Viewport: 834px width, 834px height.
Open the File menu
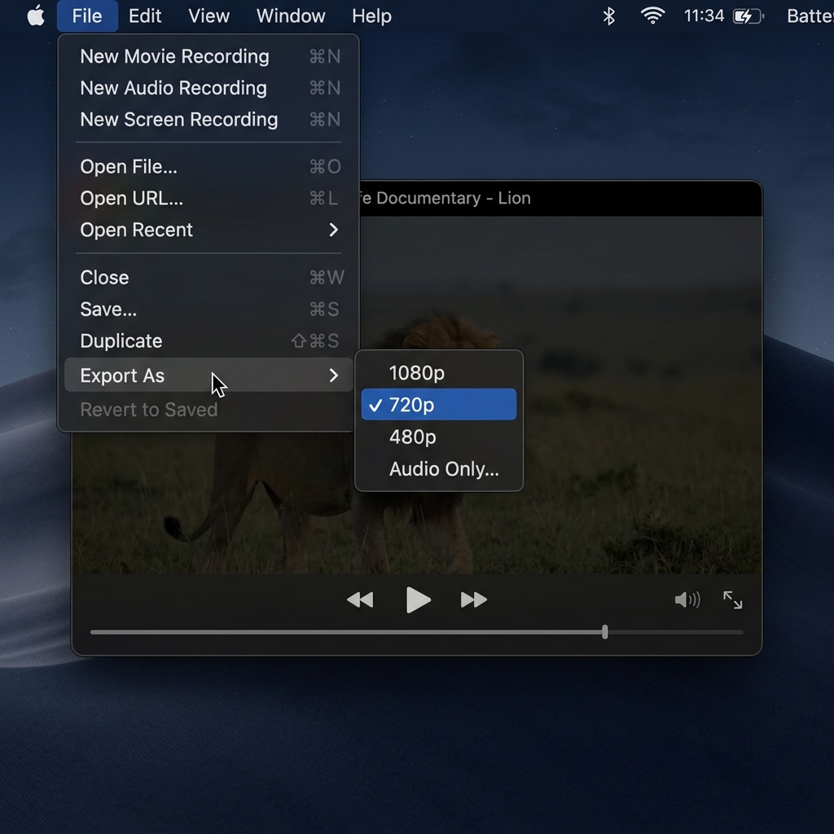coord(87,16)
